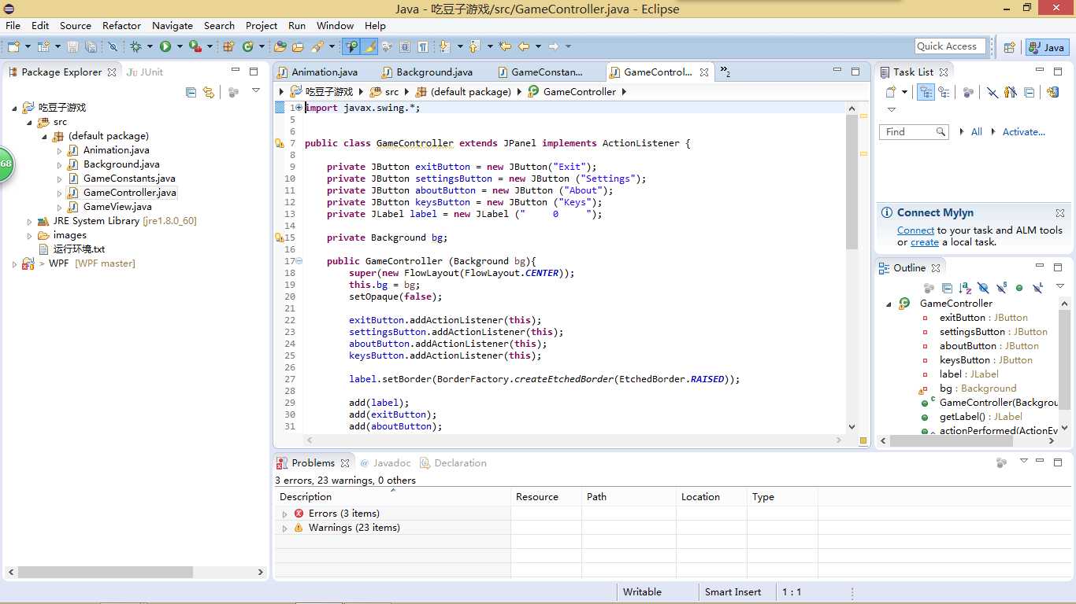Click the Open Task search icon in toolbar
The width and height of the screenshot is (1076, 604).
coord(317,47)
